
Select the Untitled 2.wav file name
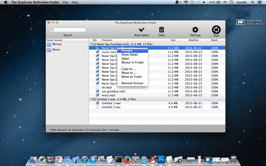[x=111, y=107]
